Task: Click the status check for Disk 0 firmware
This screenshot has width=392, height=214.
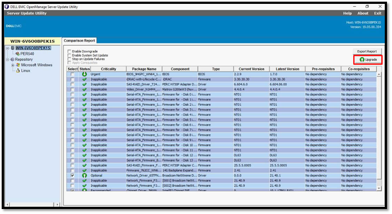Action: pyautogui.click(x=85, y=94)
